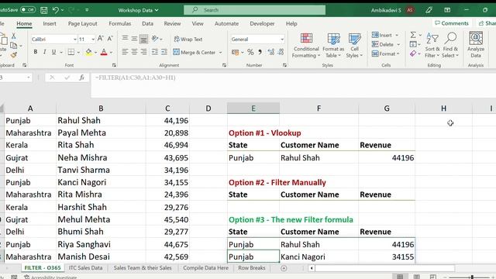Click the AutoSum sigma icon
This screenshot has height=279, width=496.
coord(413,35)
